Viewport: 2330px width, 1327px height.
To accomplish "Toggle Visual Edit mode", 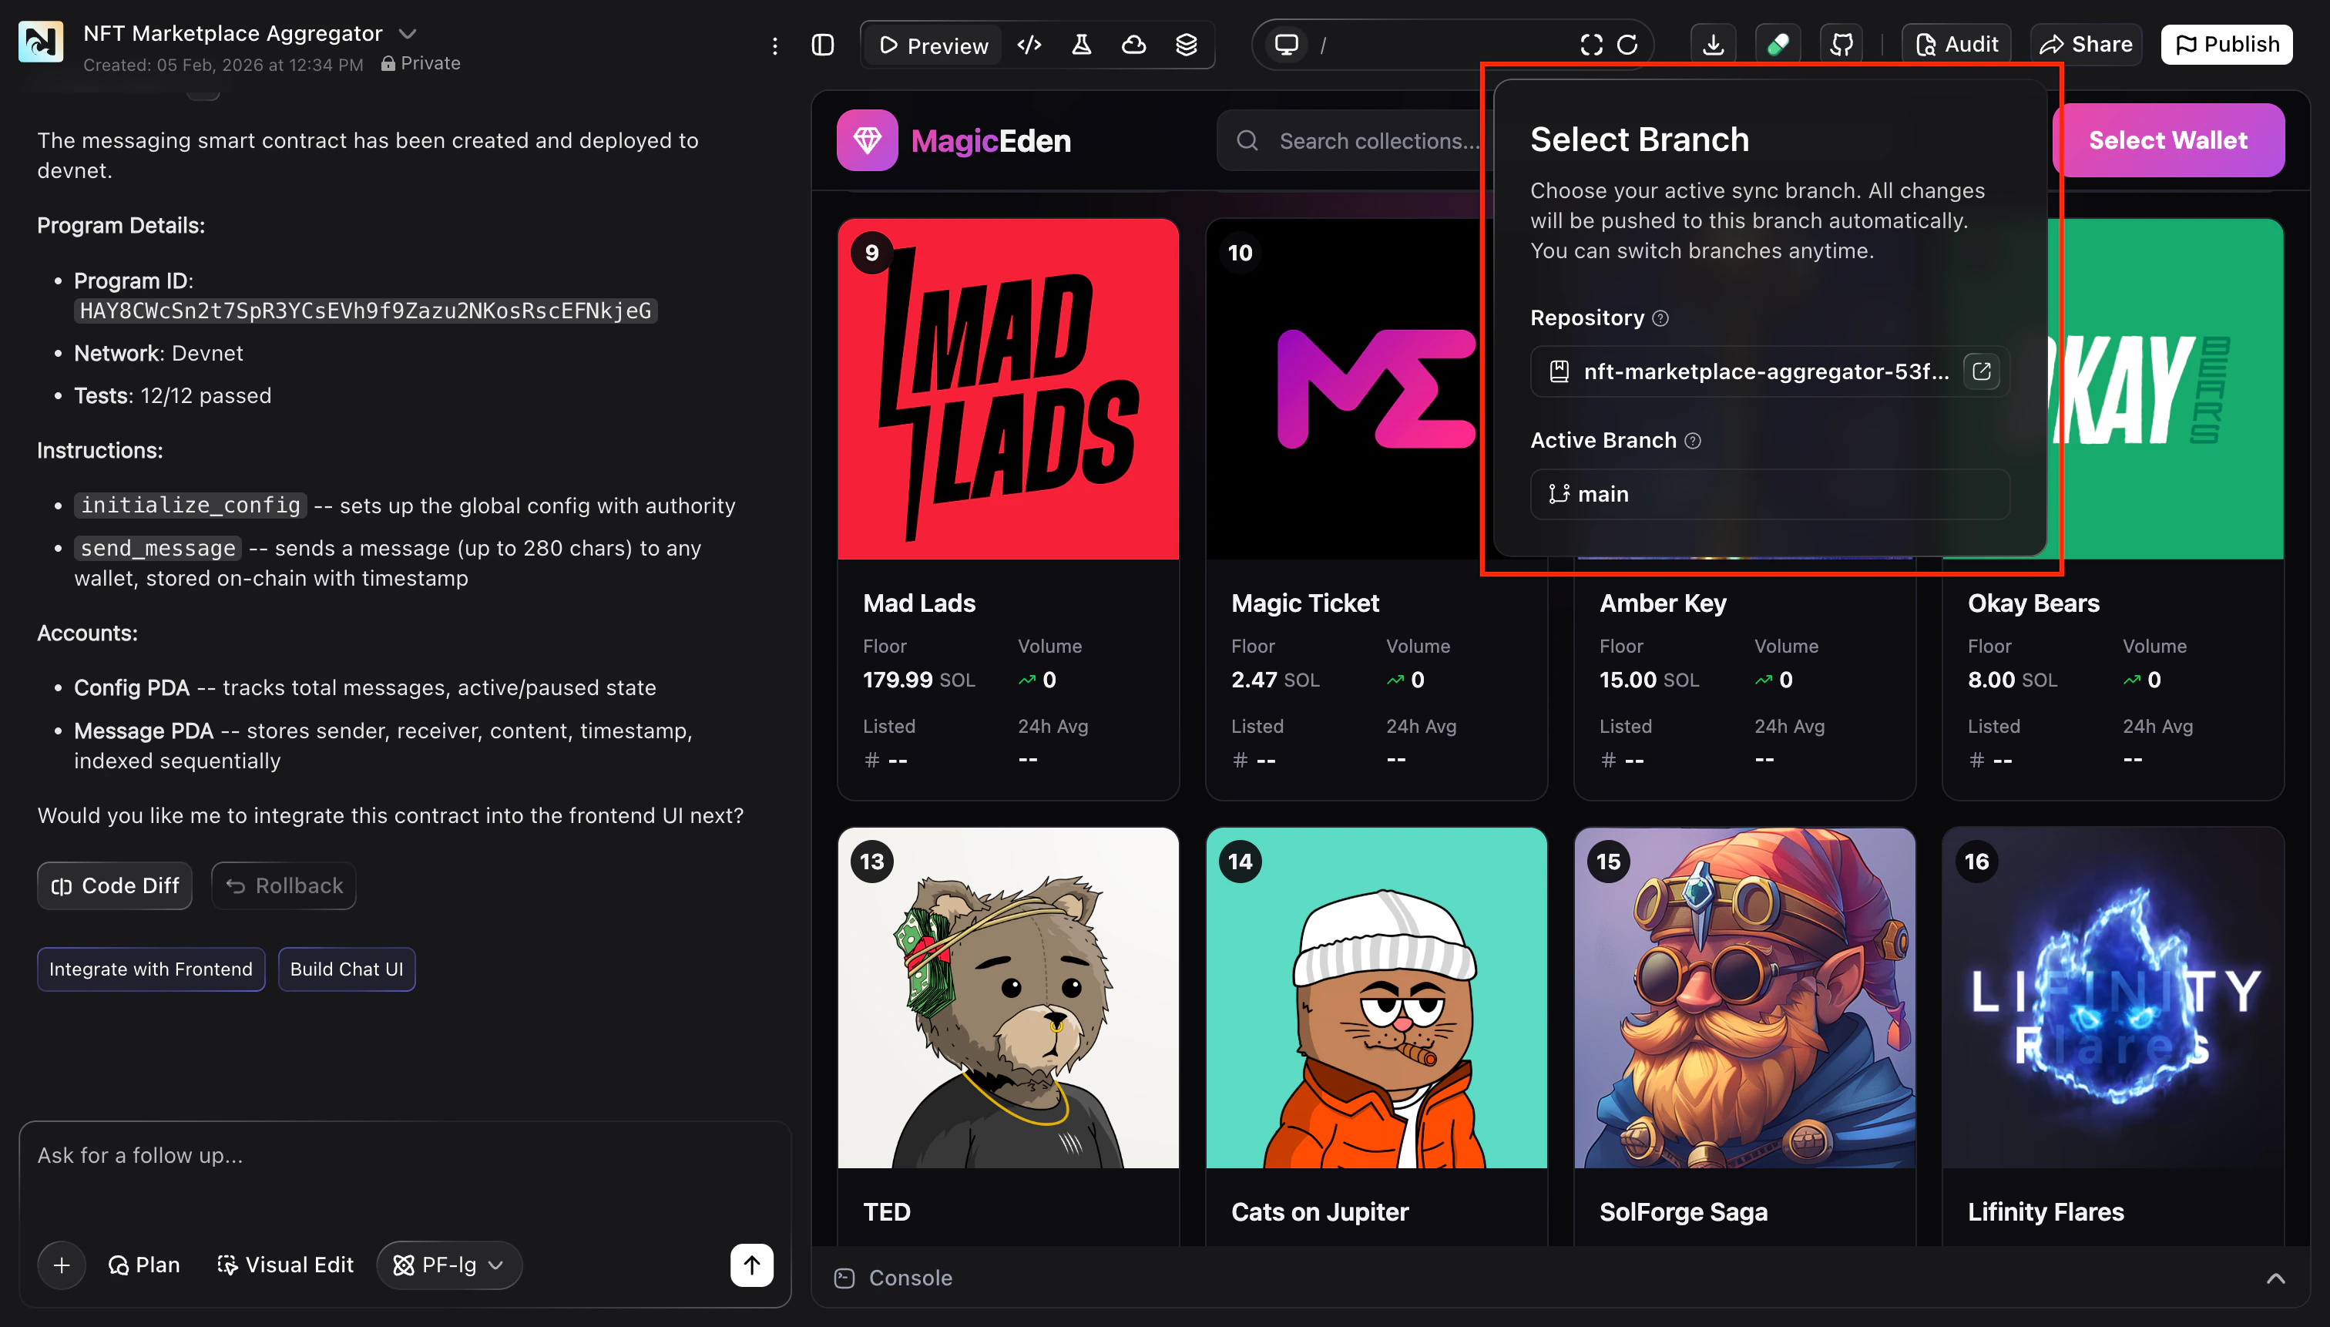I will tap(284, 1265).
